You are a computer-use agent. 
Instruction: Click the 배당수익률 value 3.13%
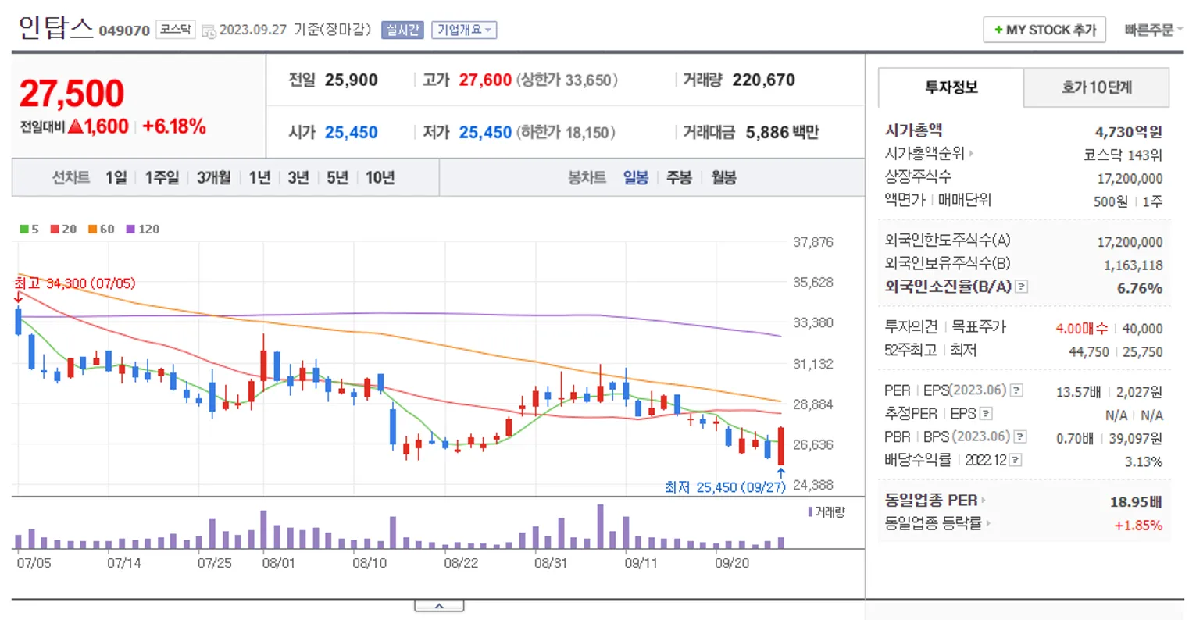click(1143, 461)
